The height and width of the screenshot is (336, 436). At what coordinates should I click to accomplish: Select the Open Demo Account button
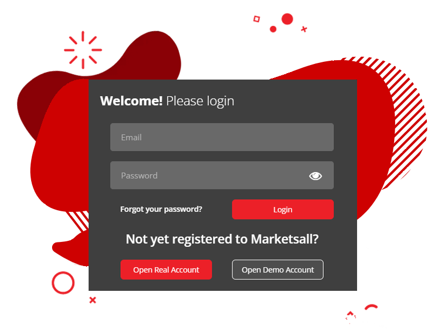[278, 269]
